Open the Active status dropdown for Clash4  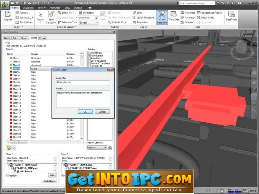pos(41,69)
